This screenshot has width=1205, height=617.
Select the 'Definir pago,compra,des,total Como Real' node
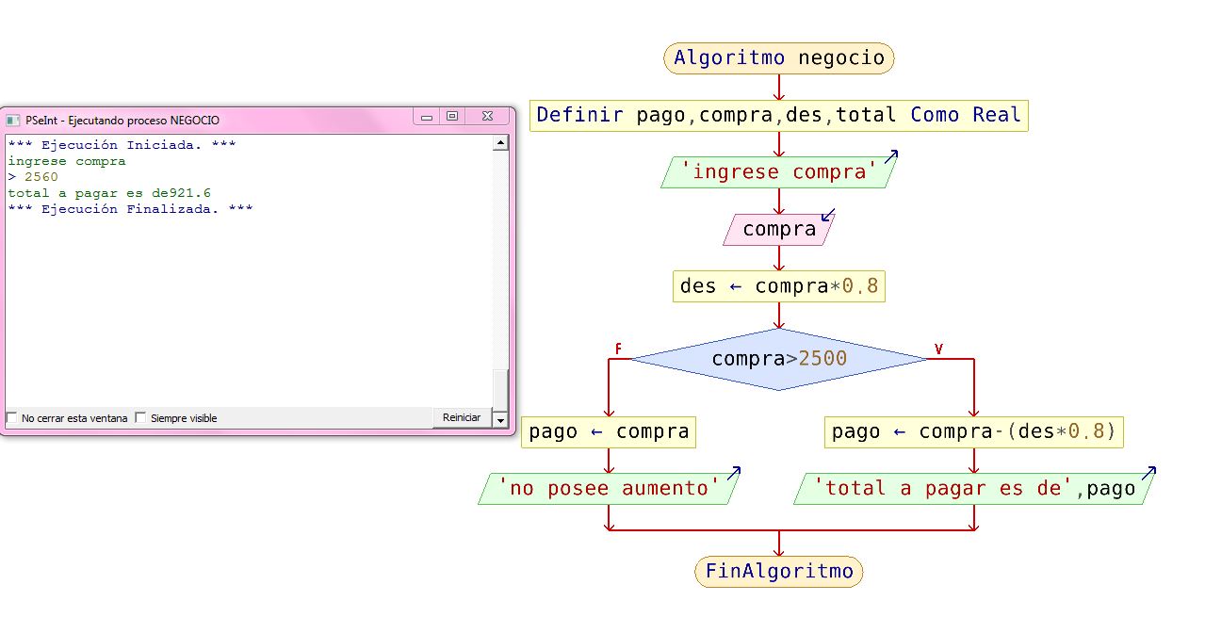[x=778, y=115]
